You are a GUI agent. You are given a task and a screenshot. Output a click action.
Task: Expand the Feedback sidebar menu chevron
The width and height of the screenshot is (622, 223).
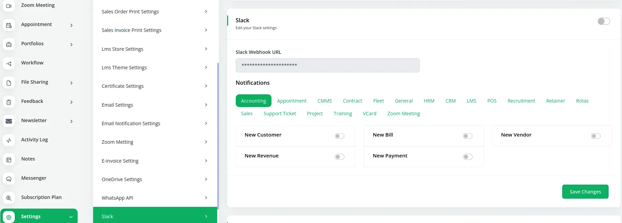click(71, 102)
